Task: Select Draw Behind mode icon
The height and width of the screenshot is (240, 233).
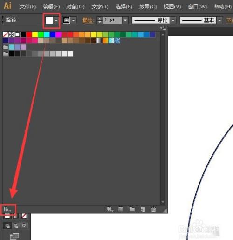Action: 16,226
